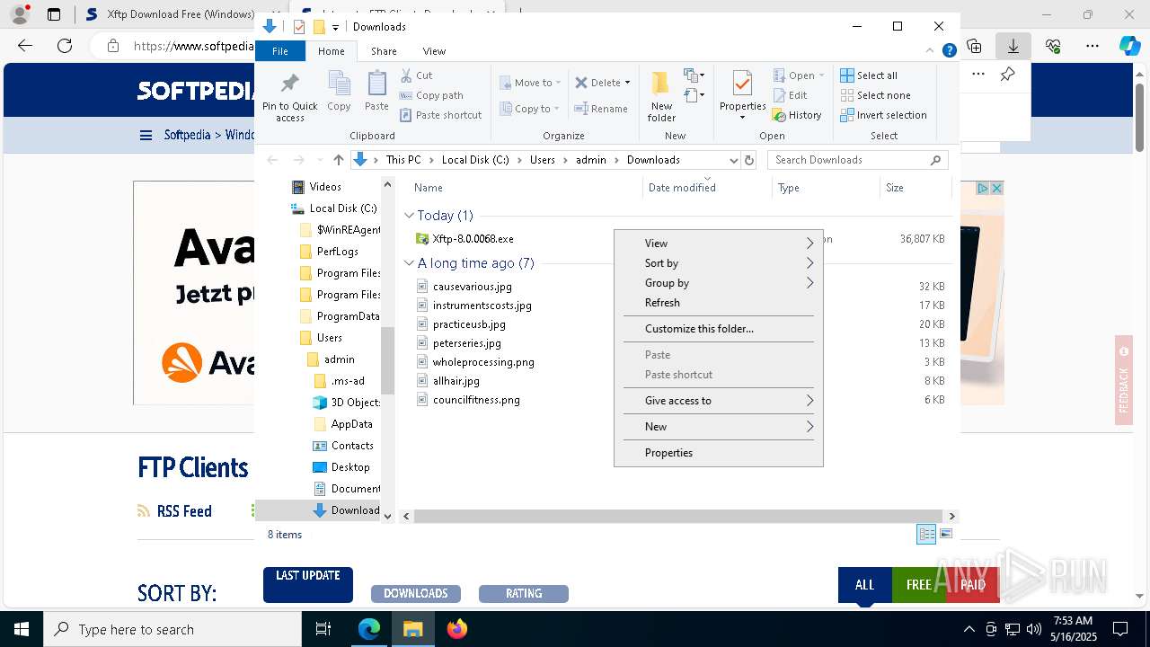
Task: Select causevarious.jpg file
Action: coord(472,287)
